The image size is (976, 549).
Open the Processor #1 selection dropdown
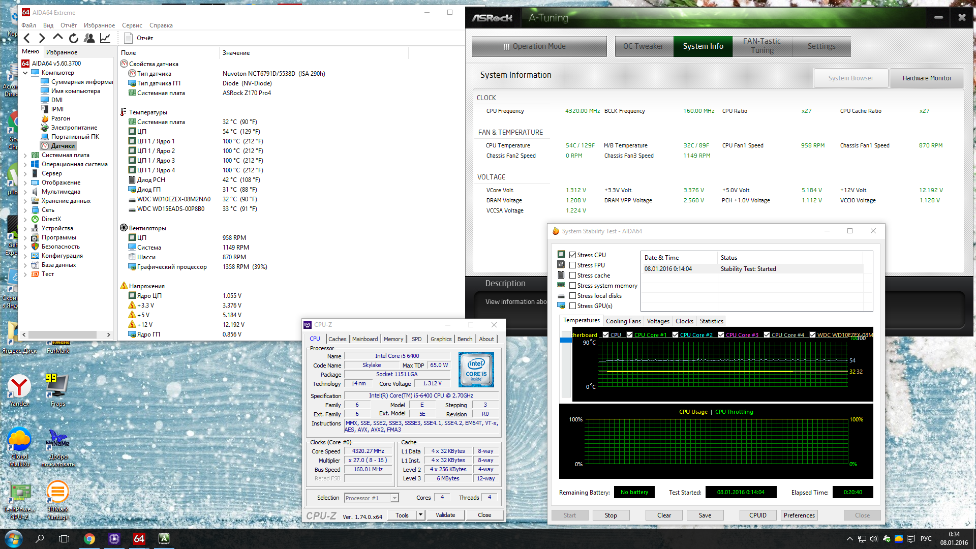coord(394,498)
